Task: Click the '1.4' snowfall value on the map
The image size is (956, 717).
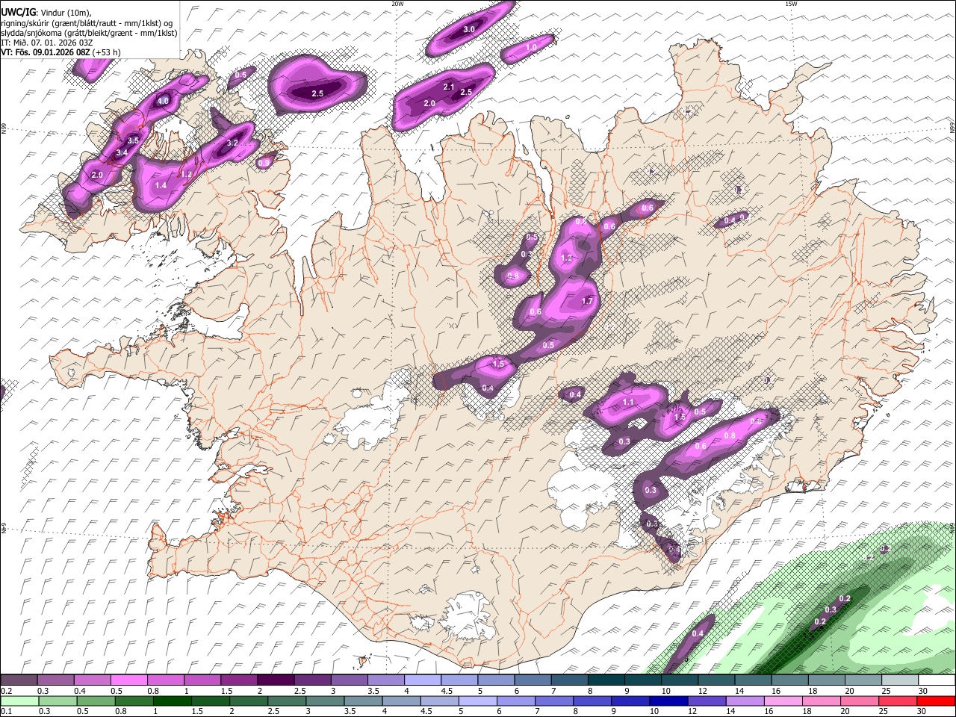Action: pyautogui.click(x=161, y=185)
